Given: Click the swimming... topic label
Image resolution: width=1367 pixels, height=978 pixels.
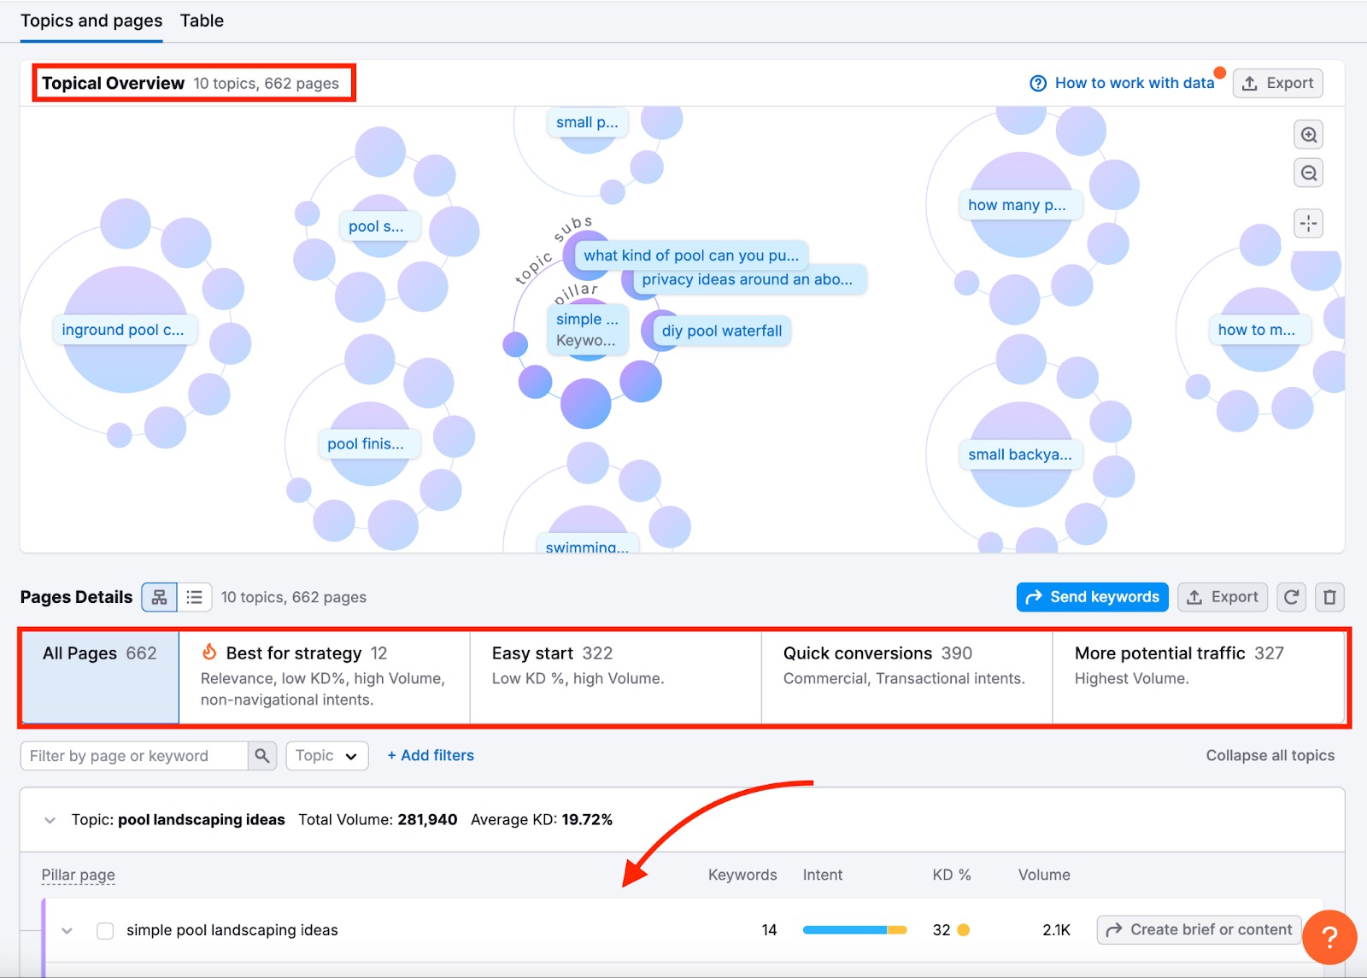Looking at the screenshot, I should (x=587, y=544).
